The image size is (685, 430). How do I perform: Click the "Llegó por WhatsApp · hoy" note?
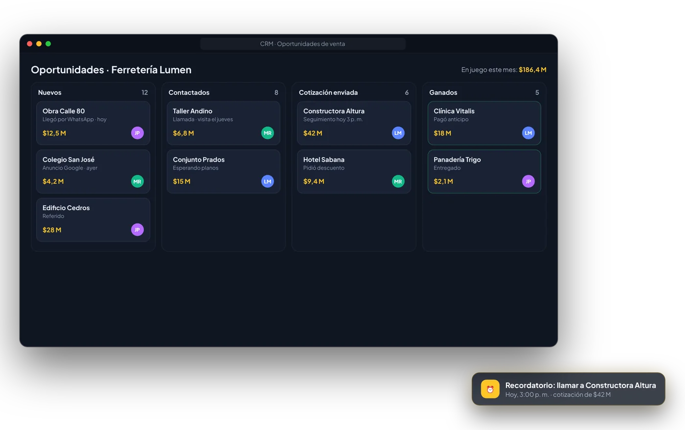[74, 119]
